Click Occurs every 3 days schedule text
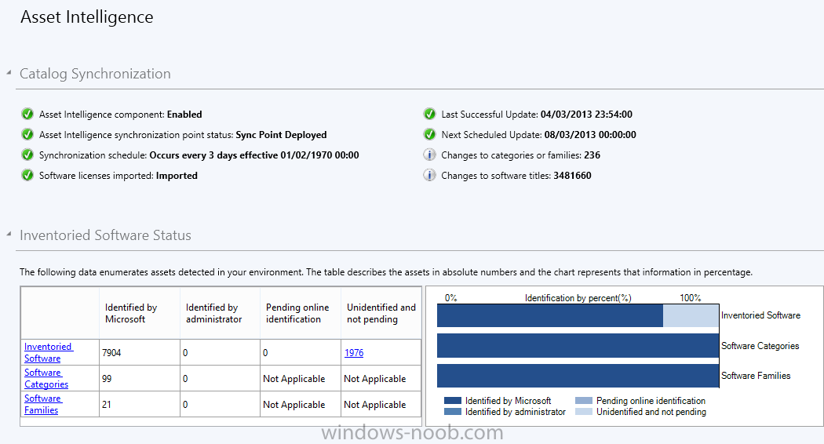Viewport: 824px width, 444px height. coord(254,155)
